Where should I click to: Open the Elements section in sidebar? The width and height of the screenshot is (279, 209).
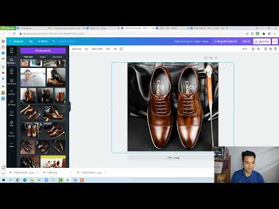point(12,81)
